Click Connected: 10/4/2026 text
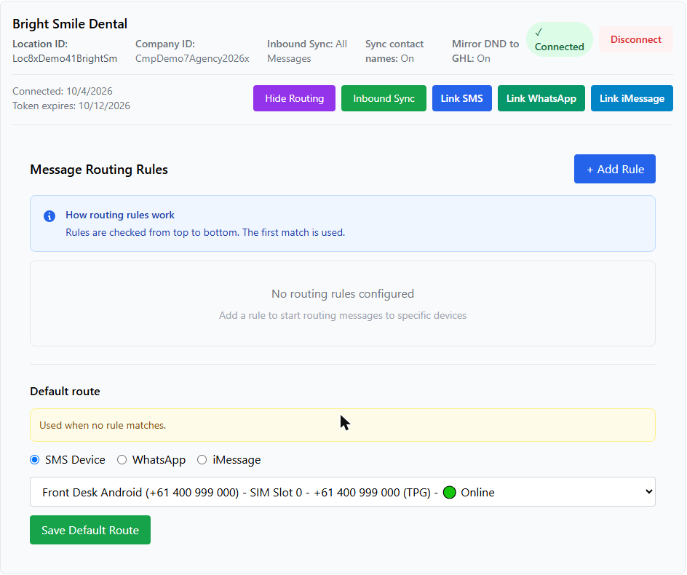 [x=63, y=91]
